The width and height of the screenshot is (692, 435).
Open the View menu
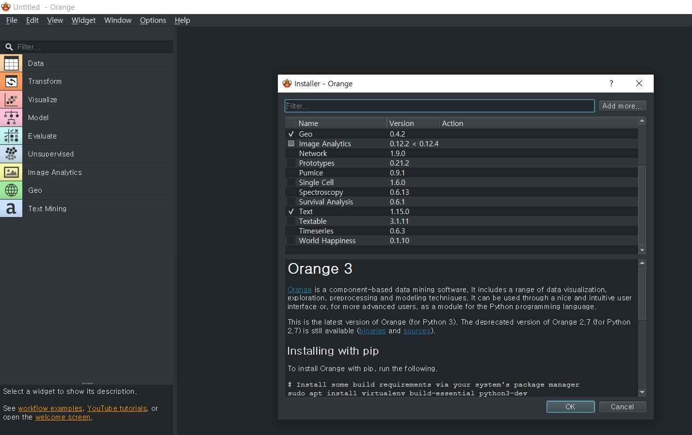pyautogui.click(x=55, y=20)
